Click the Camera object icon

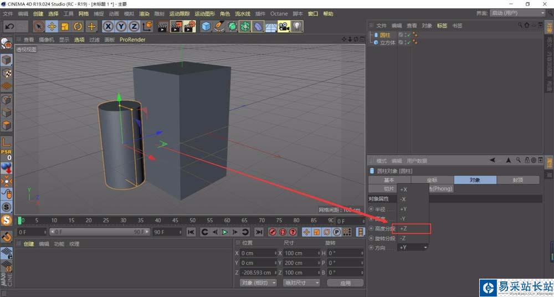[x=284, y=26]
